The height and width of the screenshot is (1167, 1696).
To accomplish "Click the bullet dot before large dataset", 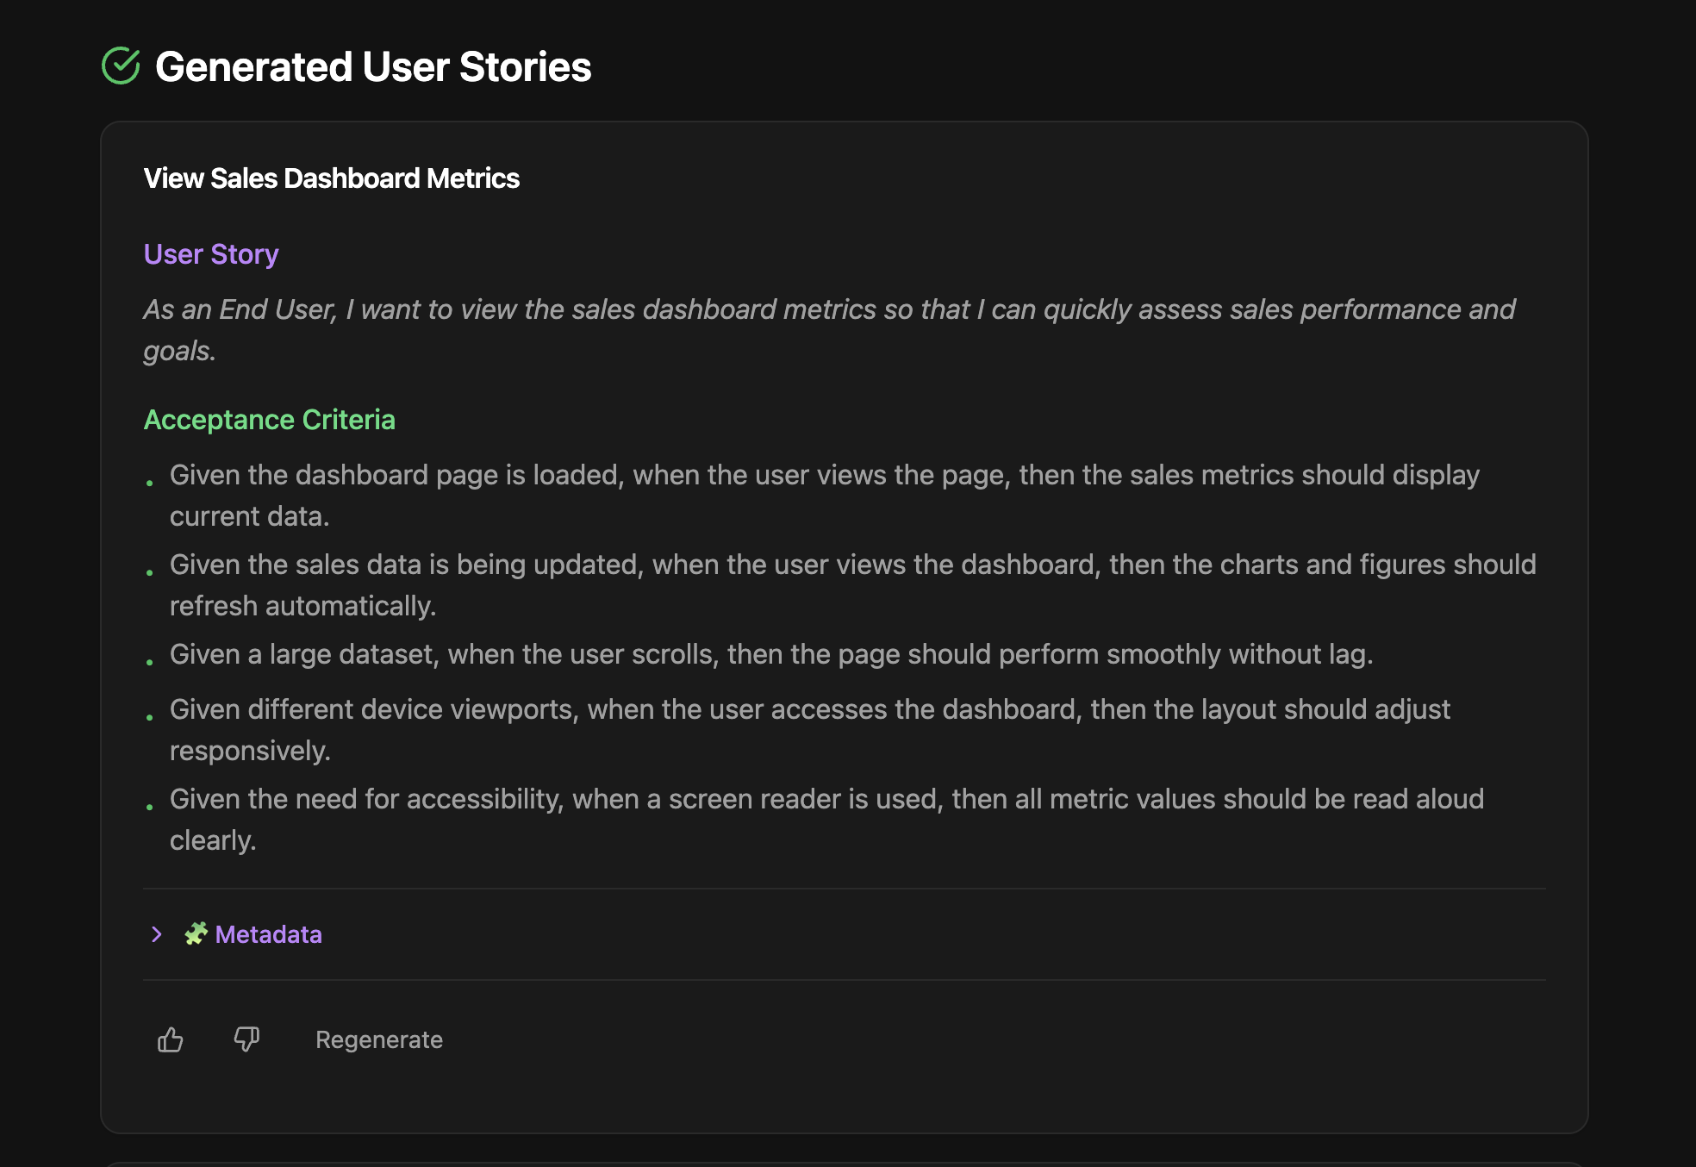I will (150, 662).
